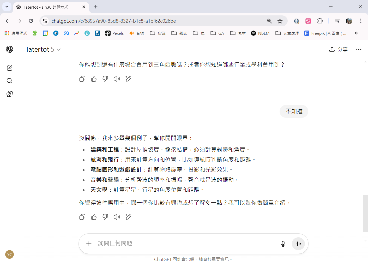Open the 音樂 bookmark
The height and width of the screenshot is (265, 368).
coord(137,33)
